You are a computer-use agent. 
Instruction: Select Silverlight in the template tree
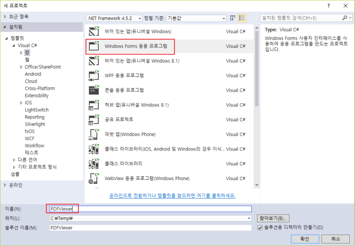coord(35,124)
